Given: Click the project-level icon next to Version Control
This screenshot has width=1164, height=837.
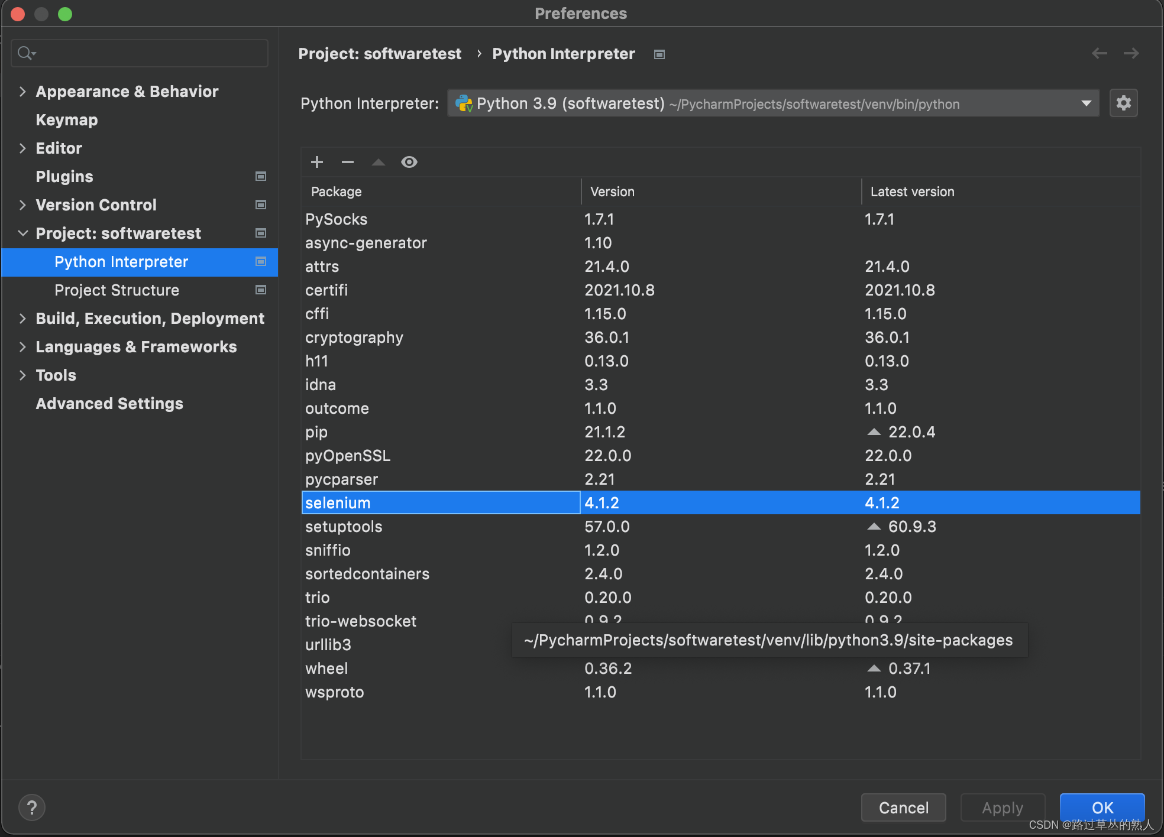Looking at the screenshot, I should 260,205.
